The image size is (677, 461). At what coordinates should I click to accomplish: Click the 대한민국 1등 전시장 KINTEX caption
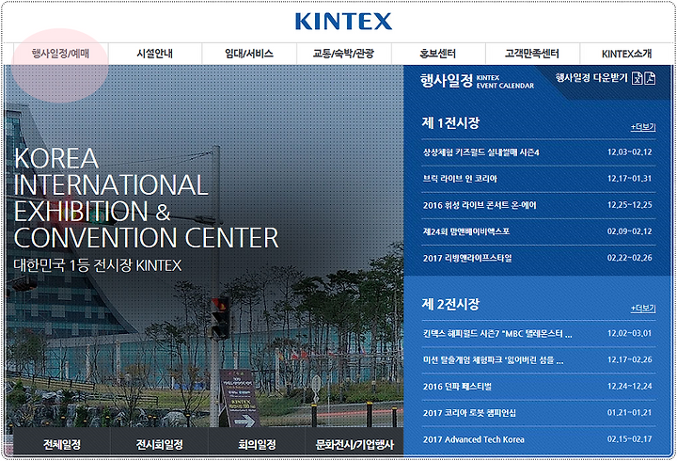[98, 265]
